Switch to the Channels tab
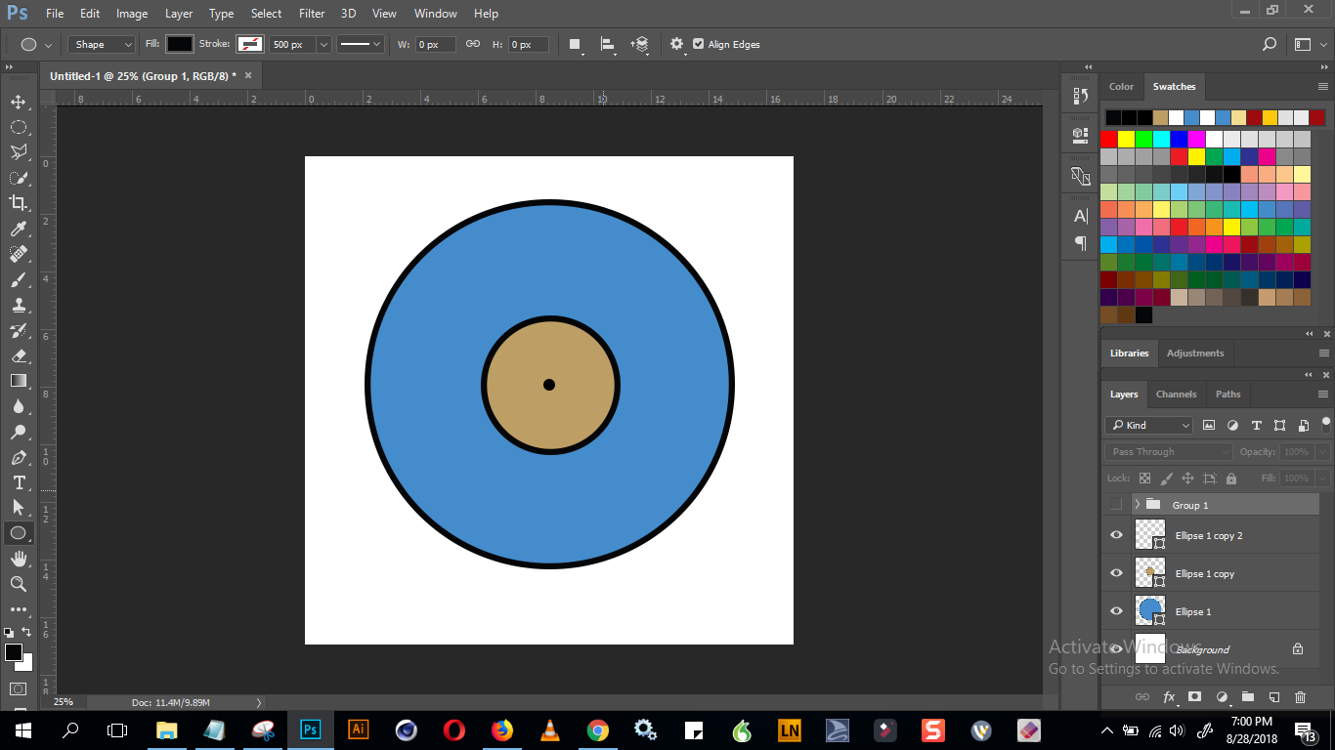This screenshot has width=1335, height=750. tap(1176, 395)
